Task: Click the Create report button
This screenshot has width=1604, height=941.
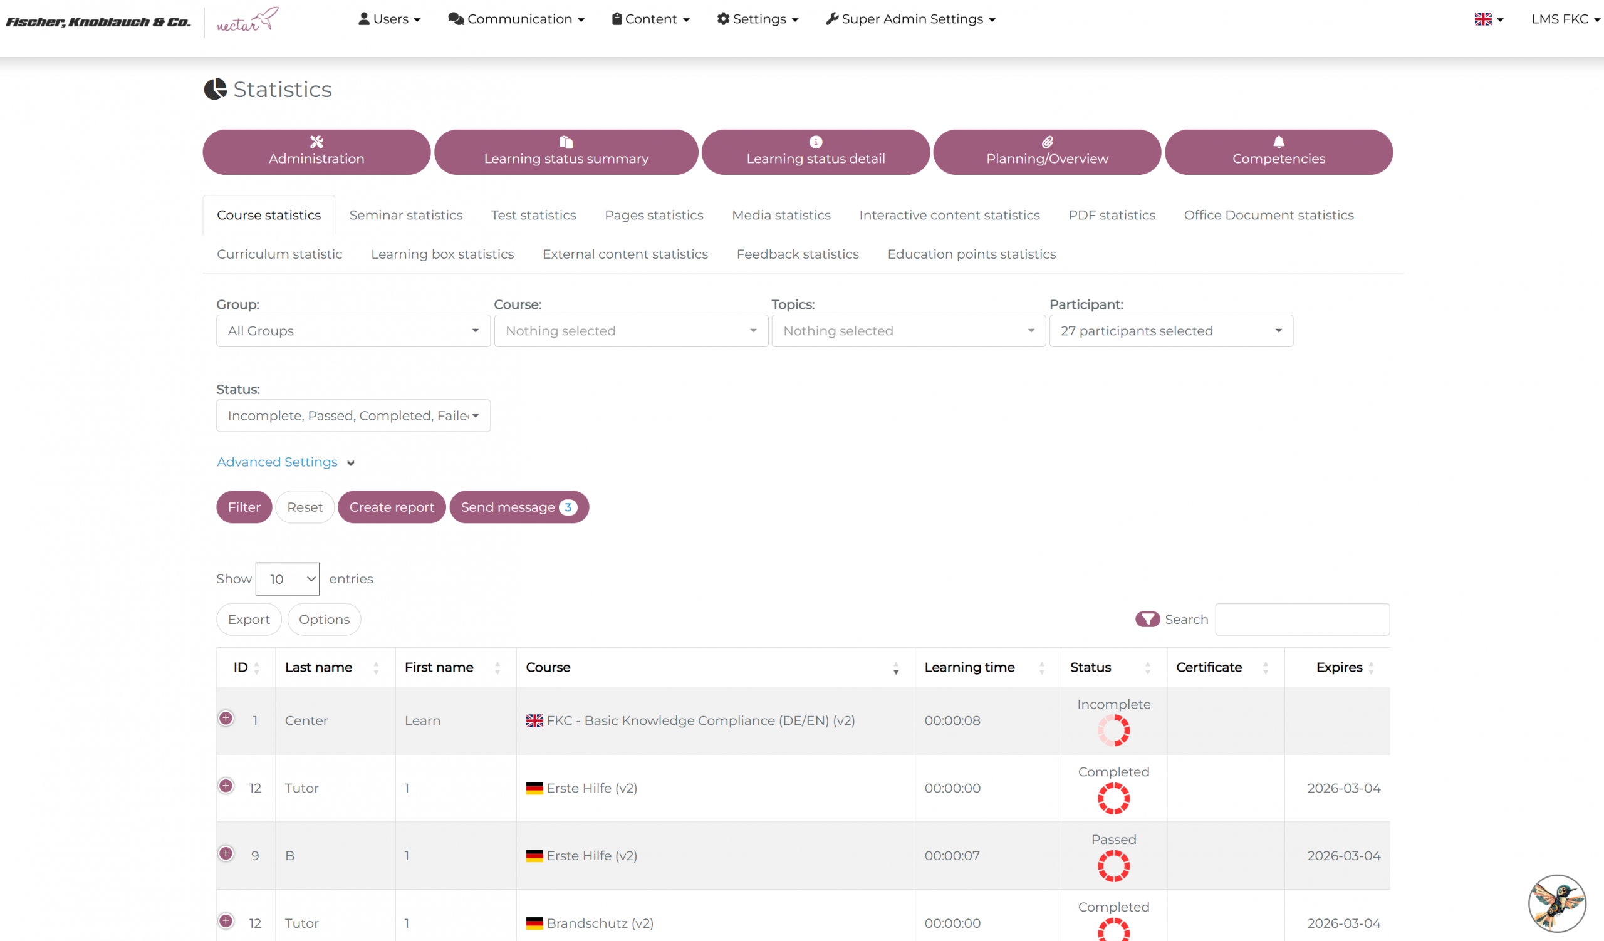Action: [392, 507]
